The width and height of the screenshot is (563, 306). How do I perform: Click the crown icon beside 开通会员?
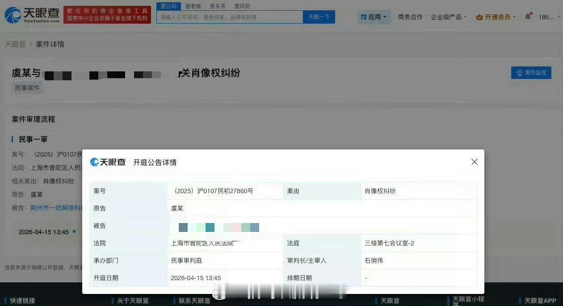pos(479,17)
